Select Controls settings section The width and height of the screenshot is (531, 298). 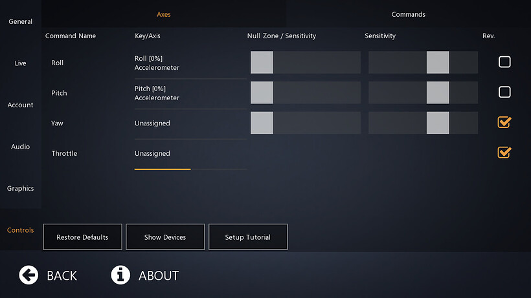coord(20,230)
